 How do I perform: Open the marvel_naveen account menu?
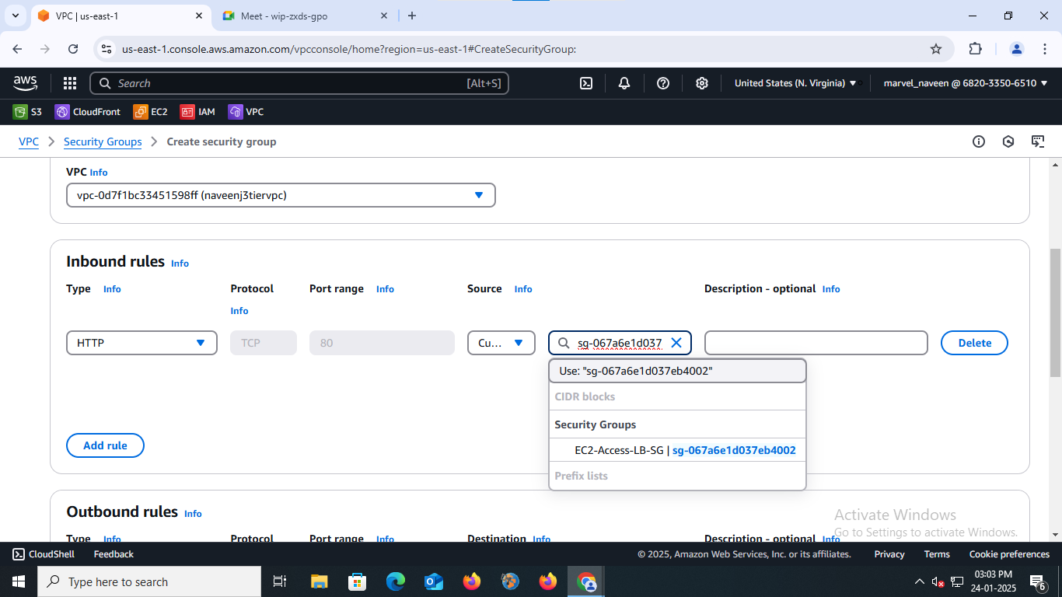(966, 83)
